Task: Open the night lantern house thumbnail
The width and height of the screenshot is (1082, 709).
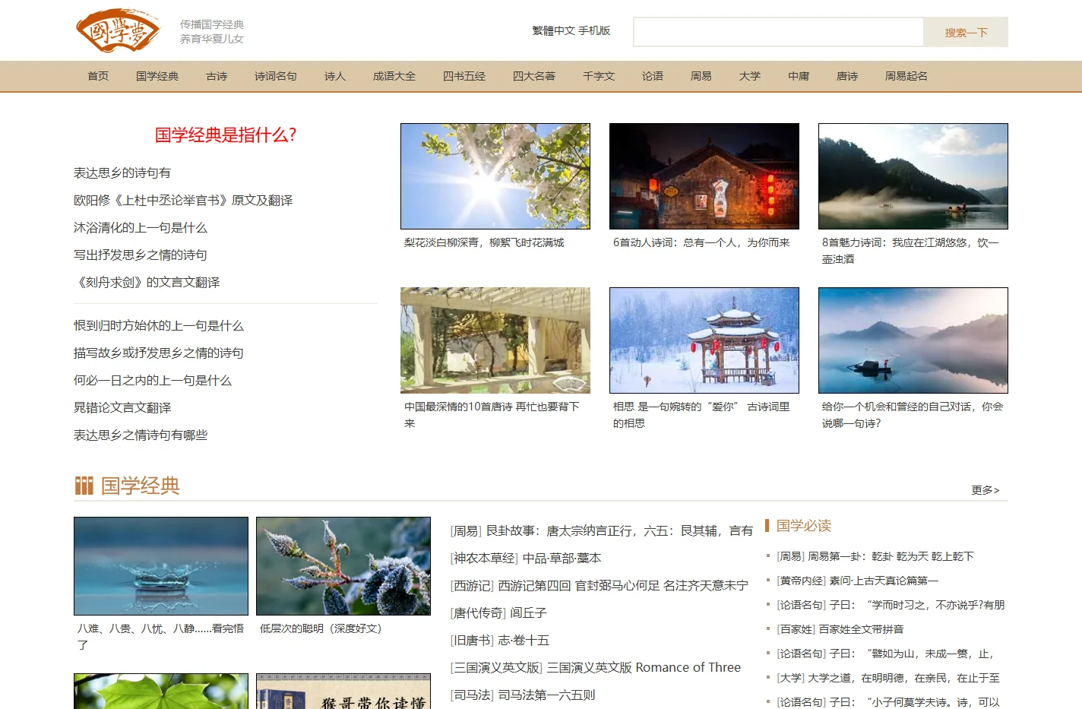Action: [x=704, y=176]
